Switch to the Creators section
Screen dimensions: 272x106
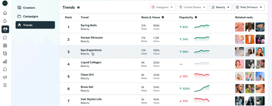[29, 8]
